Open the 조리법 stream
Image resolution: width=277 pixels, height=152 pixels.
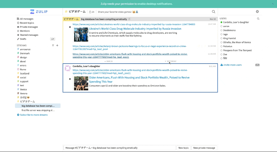coord(25,97)
